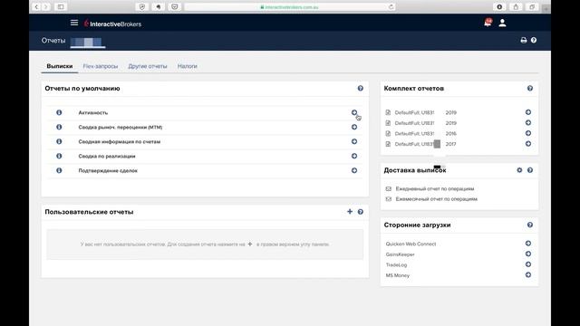The image size is (580, 326).
Task: Show info for Сводка рыноч. переоценки (MTM)
Action: (59, 127)
